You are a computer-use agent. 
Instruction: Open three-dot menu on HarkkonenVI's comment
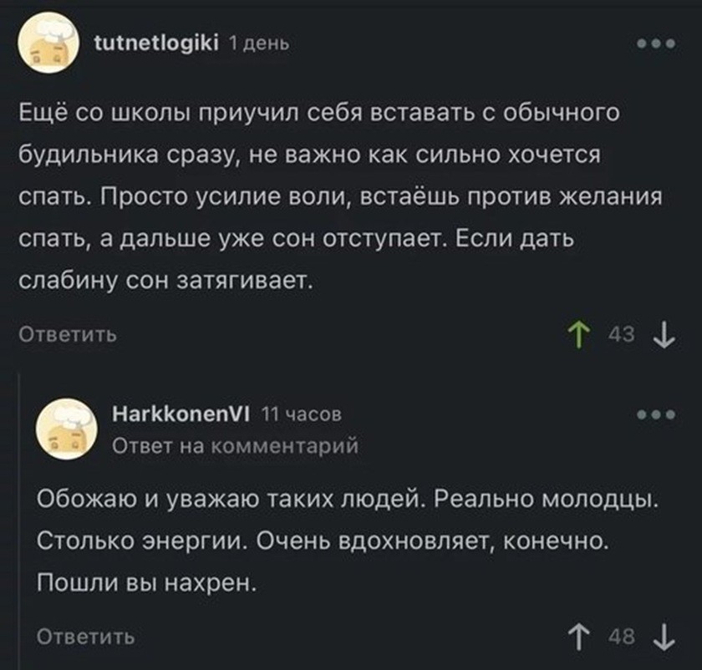coord(656,415)
